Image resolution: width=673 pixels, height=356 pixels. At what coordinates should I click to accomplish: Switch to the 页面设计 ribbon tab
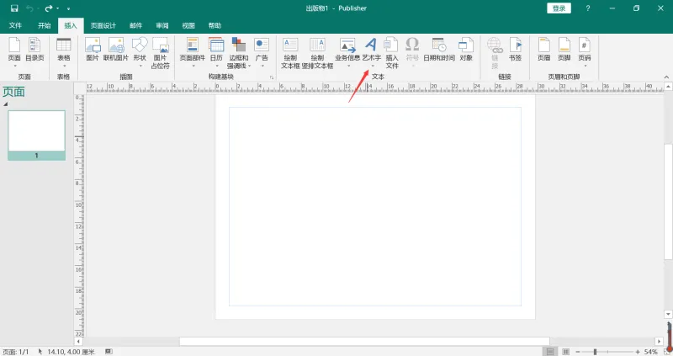[103, 25]
